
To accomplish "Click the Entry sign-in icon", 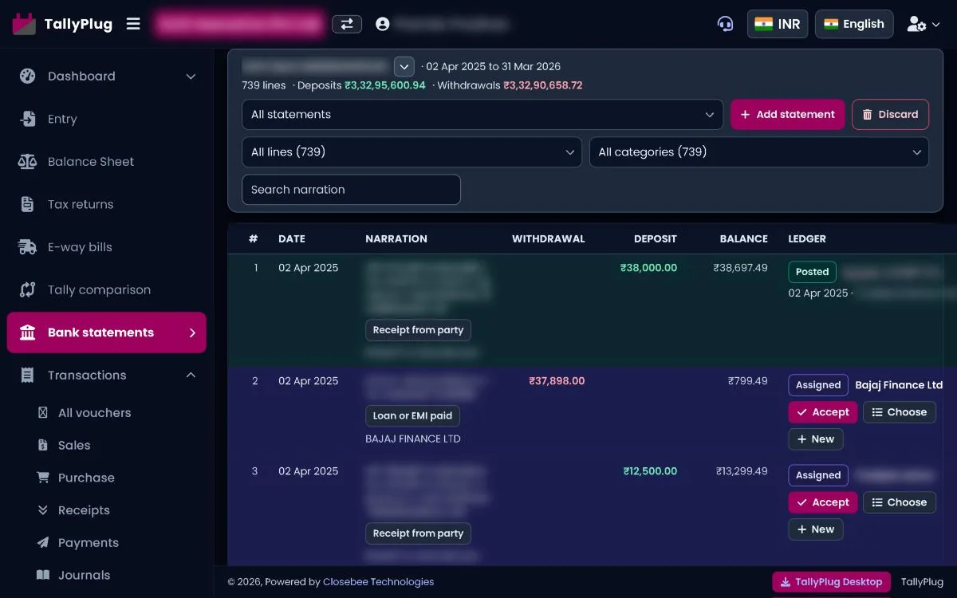I will coord(28,119).
